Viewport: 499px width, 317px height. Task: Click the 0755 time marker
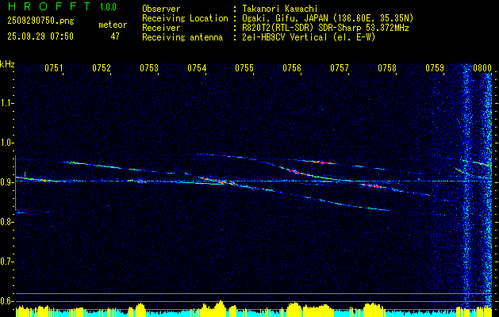tap(244, 68)
